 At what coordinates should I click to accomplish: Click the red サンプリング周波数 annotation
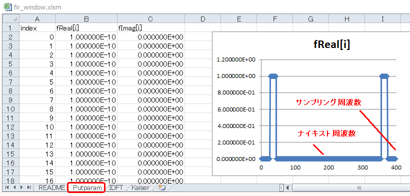[328, 102]
